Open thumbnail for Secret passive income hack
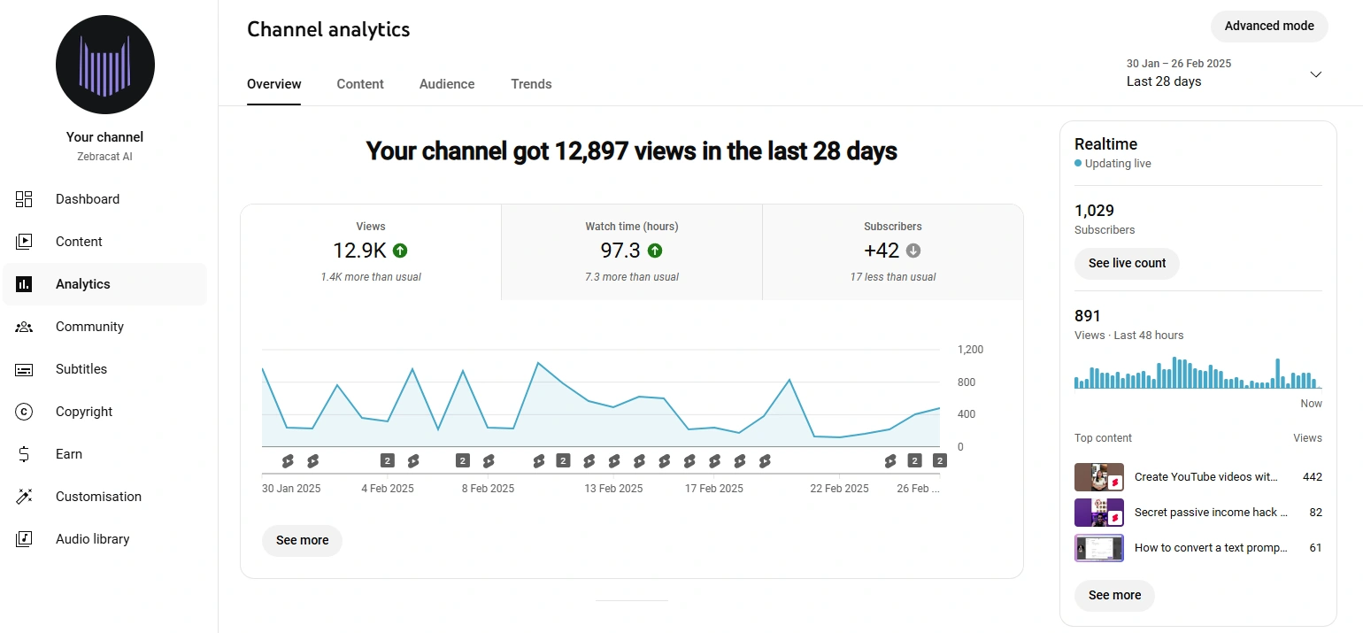The height and width of the screenshot is (633, 1363). point(1099,513)
